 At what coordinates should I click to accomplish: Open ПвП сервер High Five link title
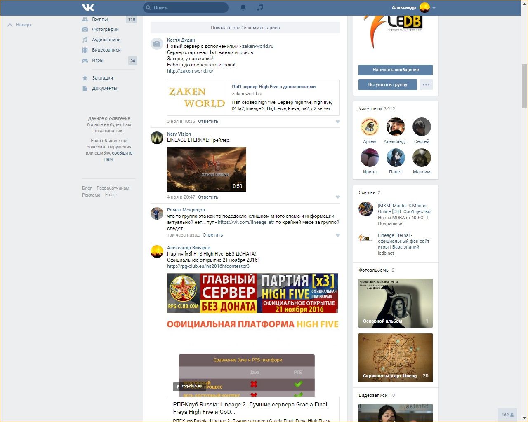pos(274,87)
